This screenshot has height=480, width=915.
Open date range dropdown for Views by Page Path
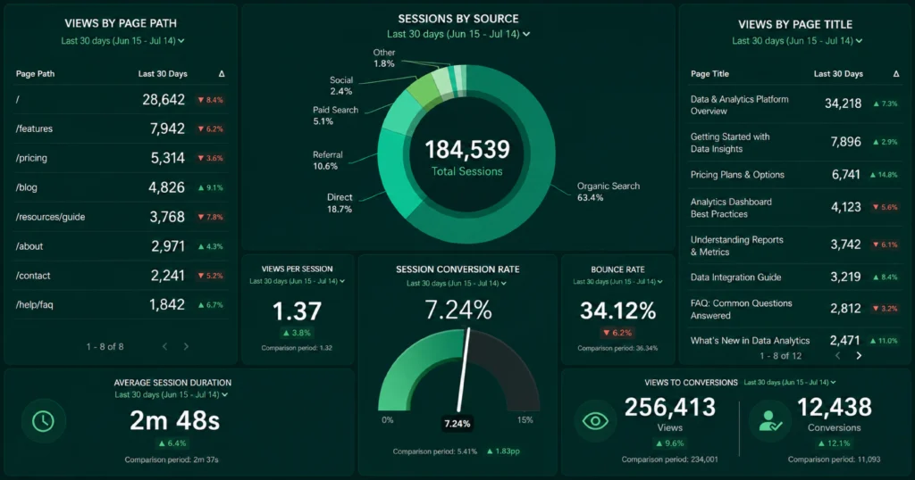tap(122, 41)
